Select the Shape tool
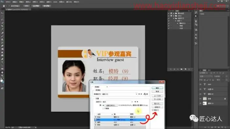The height and width of the screenshot is (129, 230). [2, 69]
